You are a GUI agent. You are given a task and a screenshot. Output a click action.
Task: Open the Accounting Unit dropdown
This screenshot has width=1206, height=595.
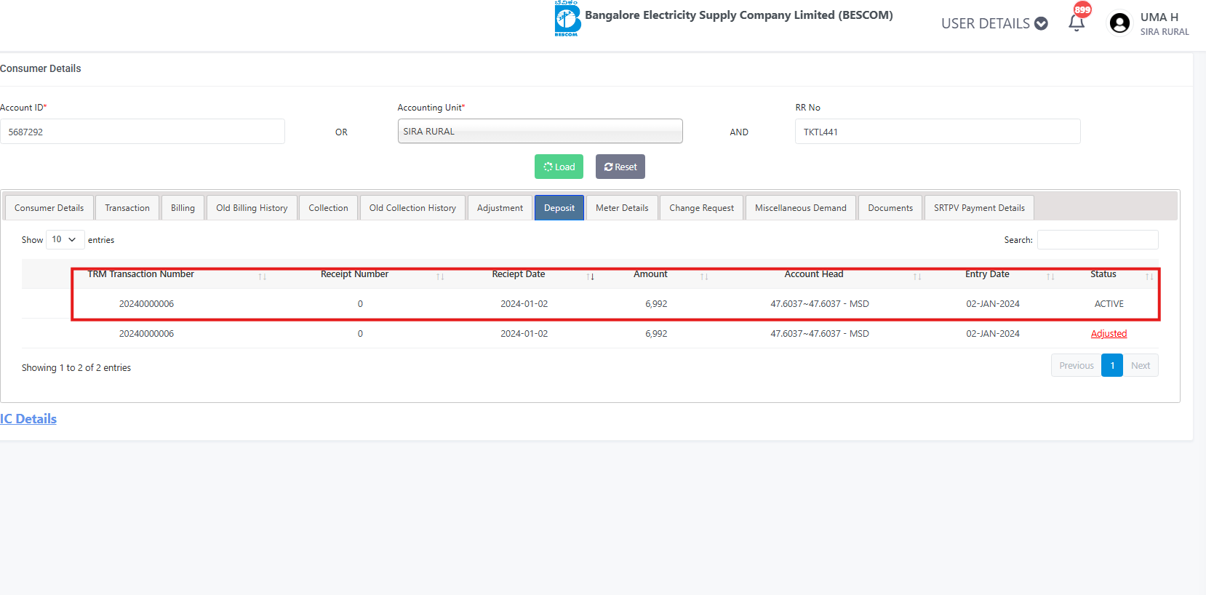pyautogui.click(x=540, y=132)
